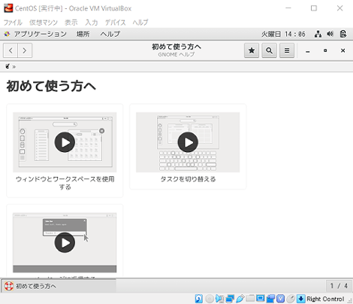Open the hamburger menu in GNOME Help
This screenshot has width=353, height=304.
[x=287, y=50]
